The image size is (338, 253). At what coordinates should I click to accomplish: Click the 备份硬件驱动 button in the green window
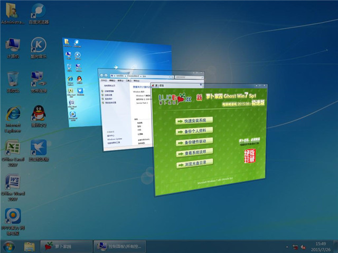click(x=194, y=142)
